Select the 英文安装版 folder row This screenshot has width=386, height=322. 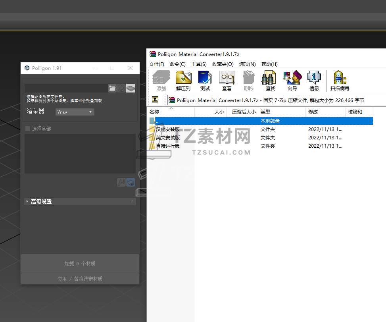(x=261, y=138)
